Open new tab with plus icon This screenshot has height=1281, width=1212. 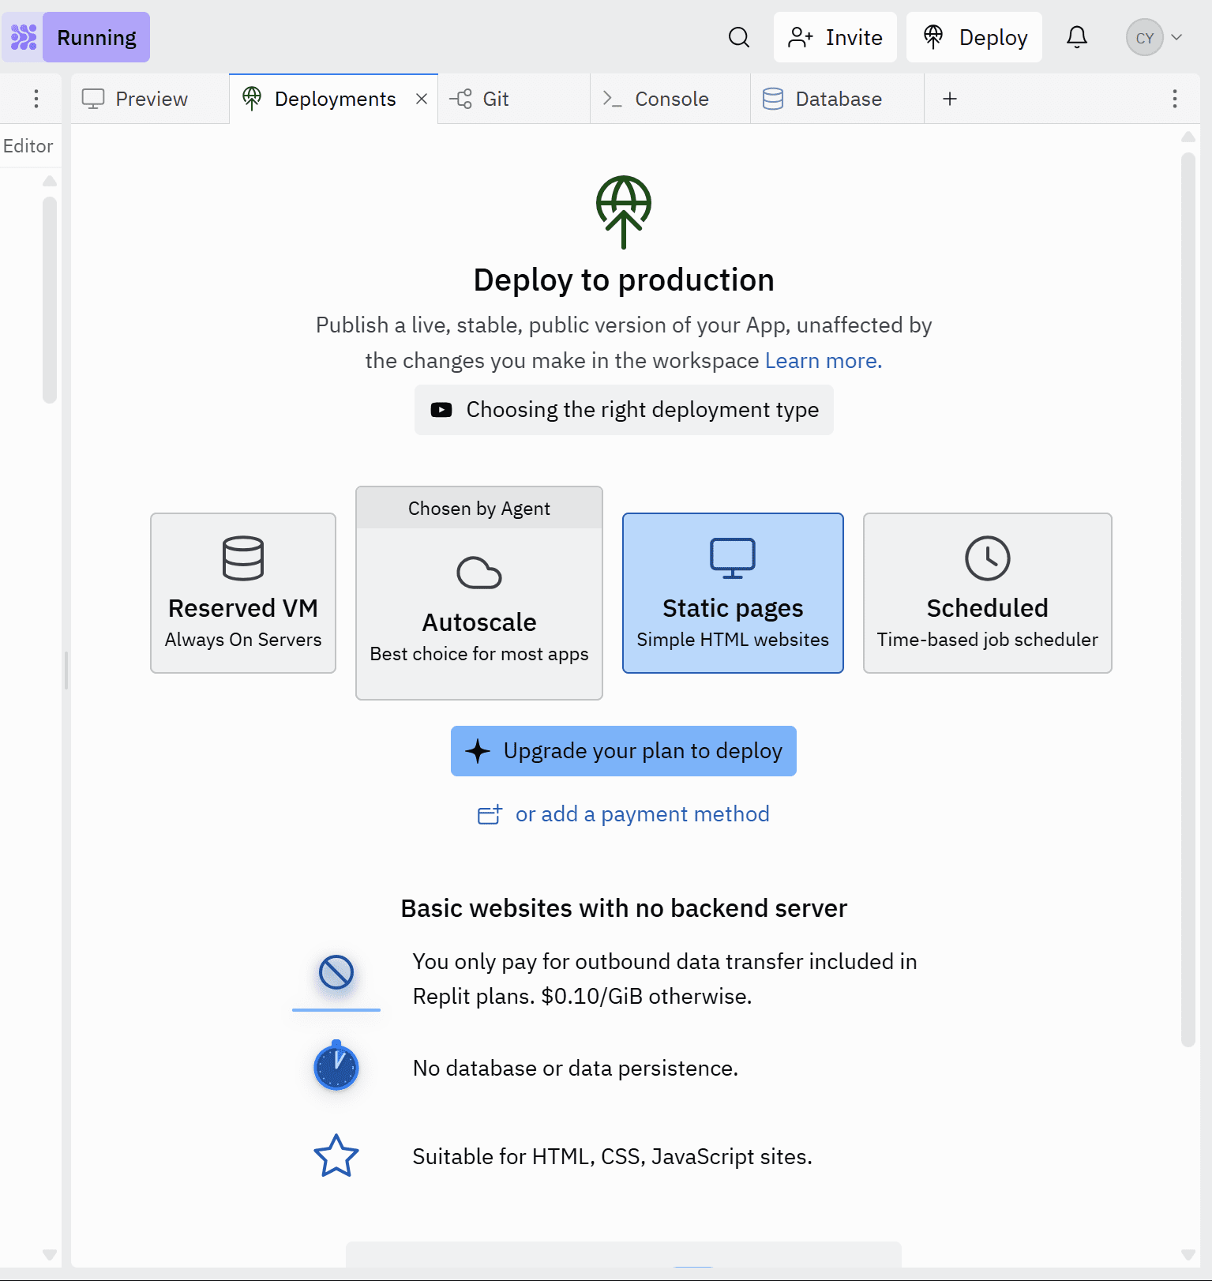950,99
